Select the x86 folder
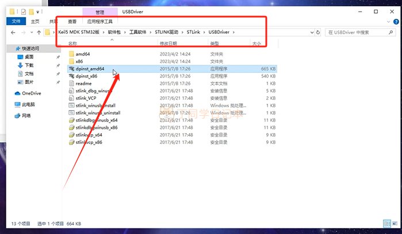The image size is (402, 234). (79, 61)
